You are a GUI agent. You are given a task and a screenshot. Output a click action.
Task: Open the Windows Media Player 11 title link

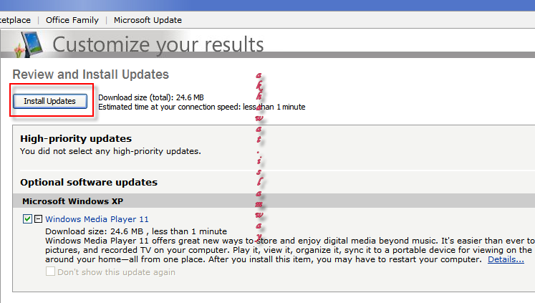pos(97,219)
